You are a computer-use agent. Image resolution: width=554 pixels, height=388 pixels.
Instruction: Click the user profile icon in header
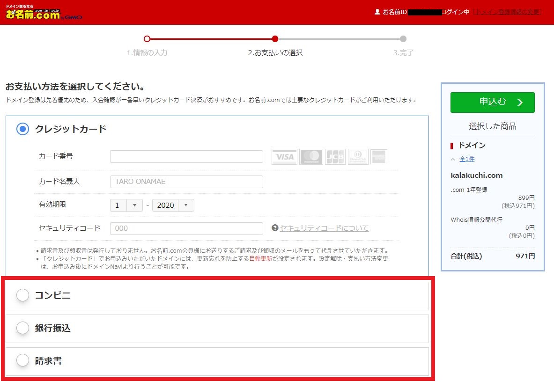coord(377,12)
